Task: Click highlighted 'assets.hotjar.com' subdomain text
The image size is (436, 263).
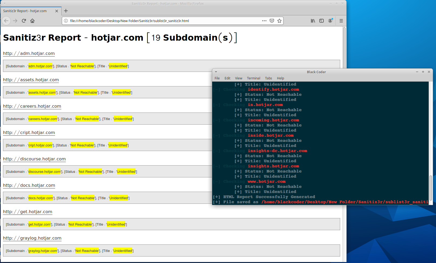Action: (42, 92)
